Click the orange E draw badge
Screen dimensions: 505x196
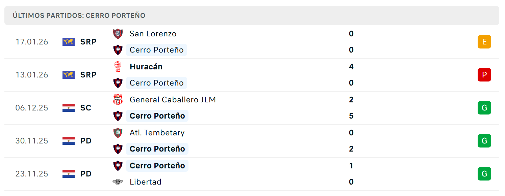click(x=484, y=42)
